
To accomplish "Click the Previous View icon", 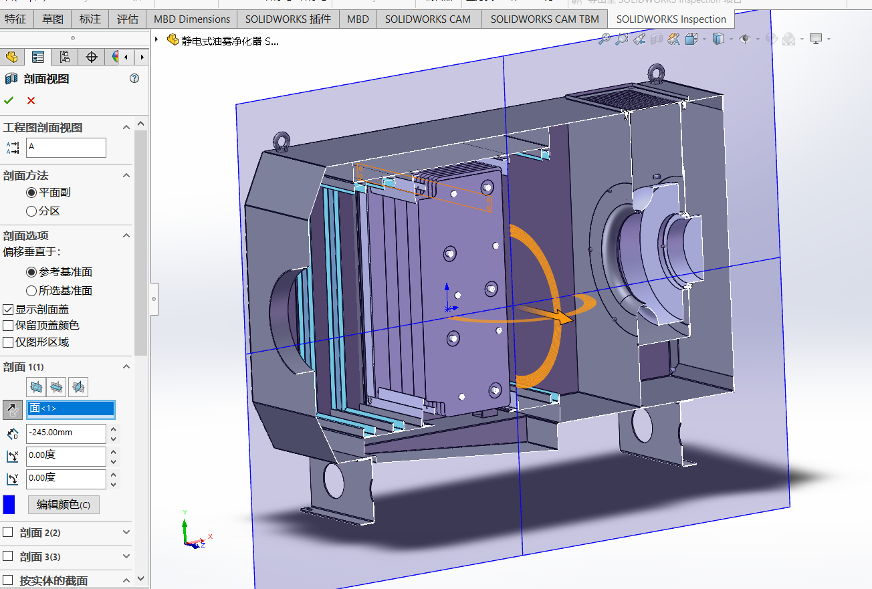I will [x=639, y=39].
